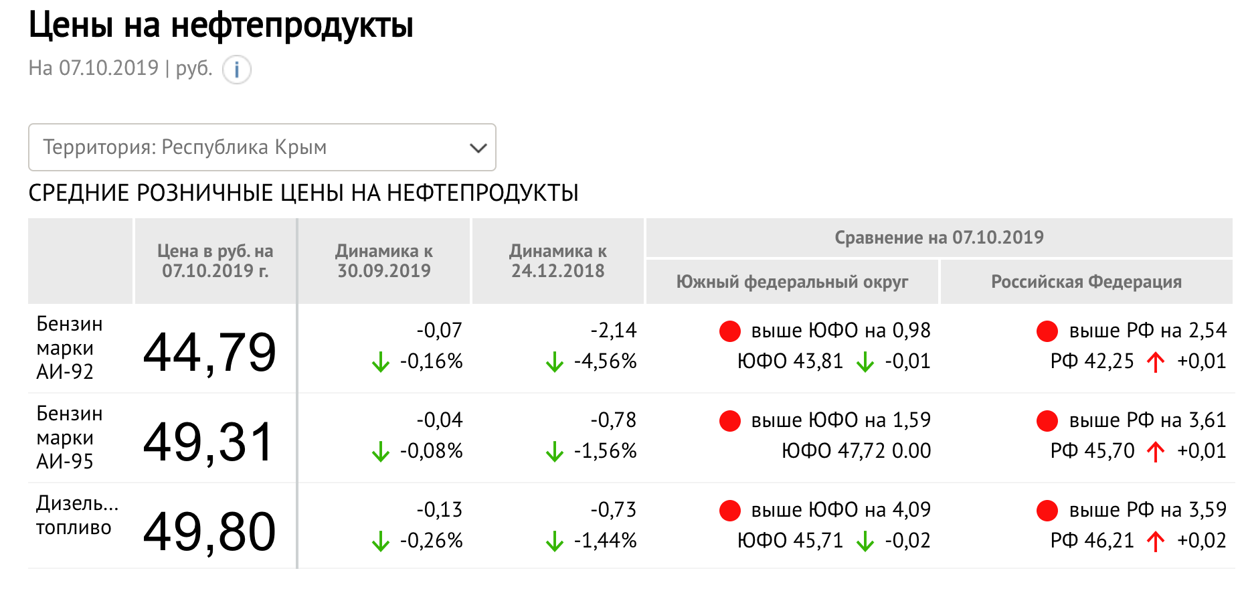Click the Дизель... топливо row label
Viewport: 1242px width, 593px height.
(x=78, y=515)
